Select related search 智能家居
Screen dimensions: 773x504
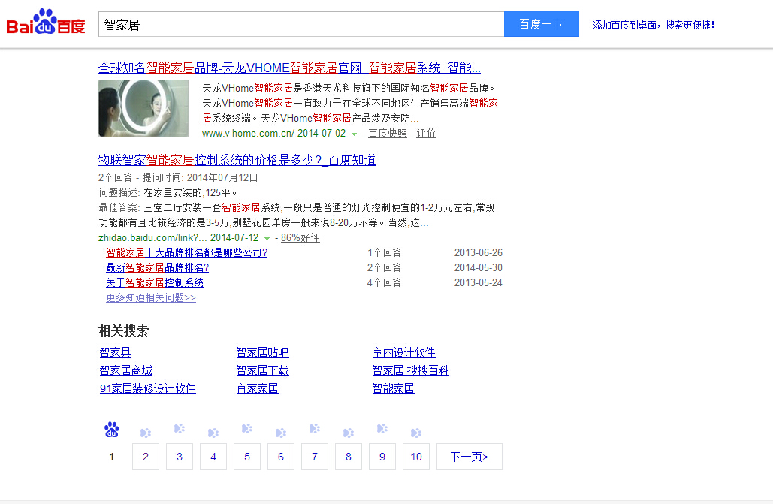[394, 388]
